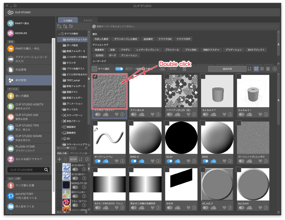285x220 pixels.
Task: Click inside the search keyword input field
Action: 178,26
